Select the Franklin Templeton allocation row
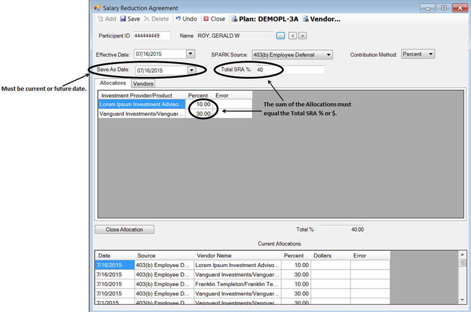471x312 pixels. tap(237, 284)
